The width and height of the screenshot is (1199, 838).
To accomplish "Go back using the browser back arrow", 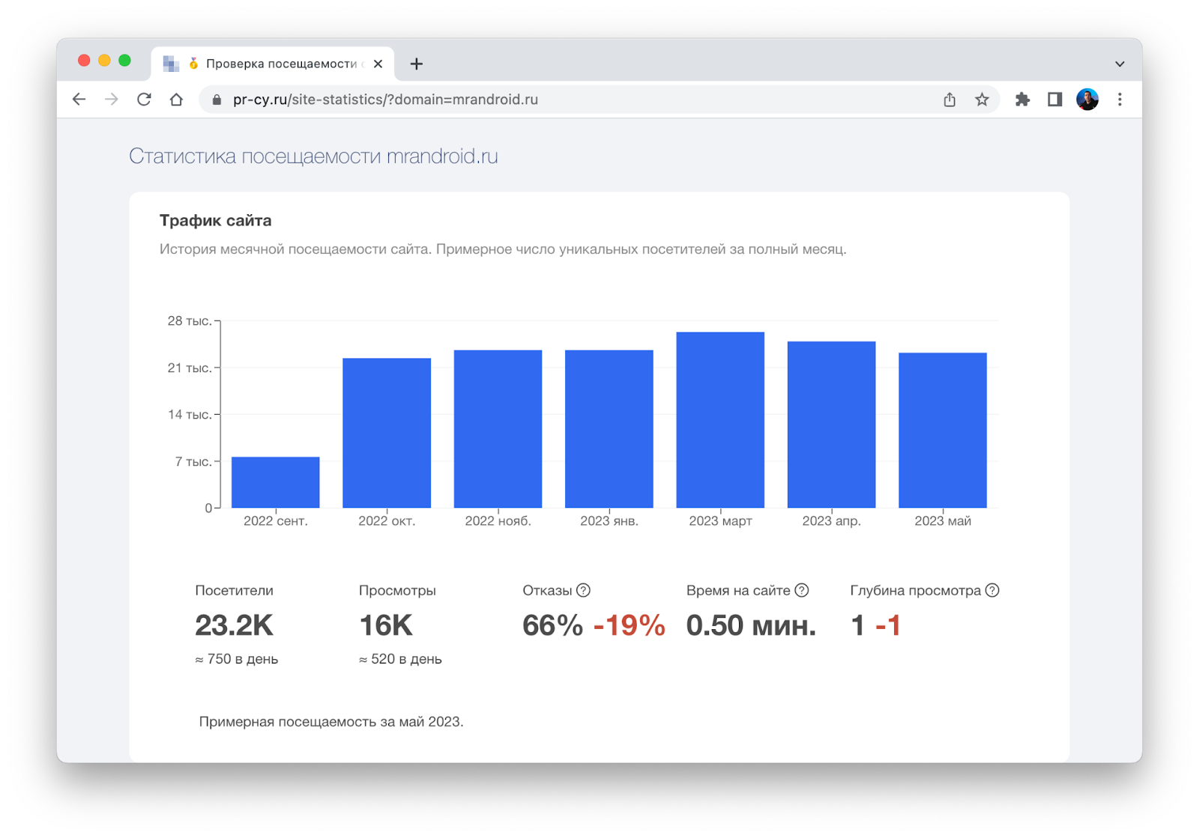I will pyautogui.click(x=79, y=100).
